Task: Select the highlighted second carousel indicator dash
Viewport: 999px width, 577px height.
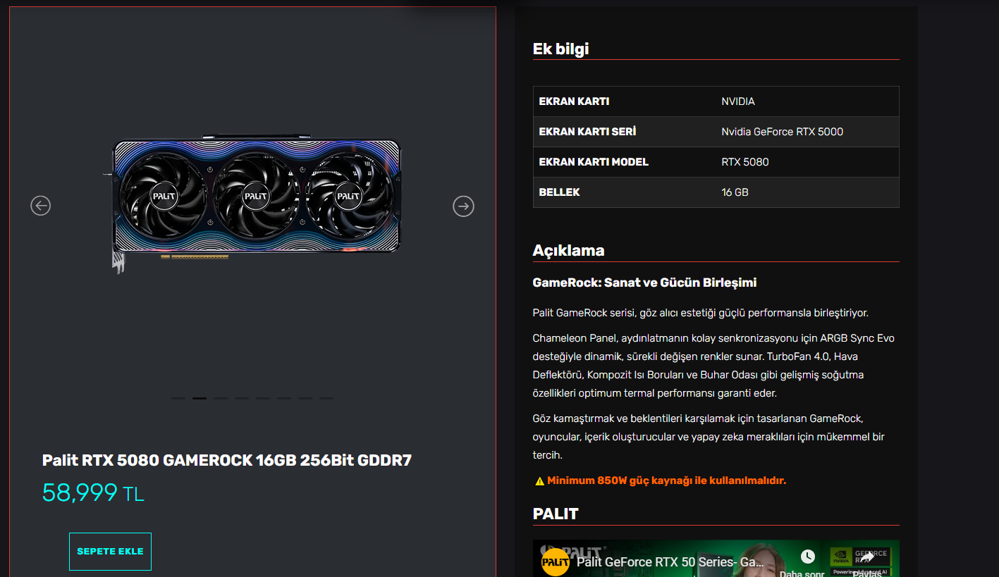Action: [x=200, y=398]
